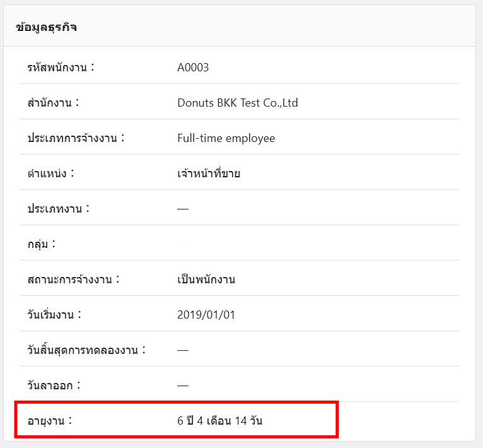Click the วันเริ่มงาน field label

point(54,315)
